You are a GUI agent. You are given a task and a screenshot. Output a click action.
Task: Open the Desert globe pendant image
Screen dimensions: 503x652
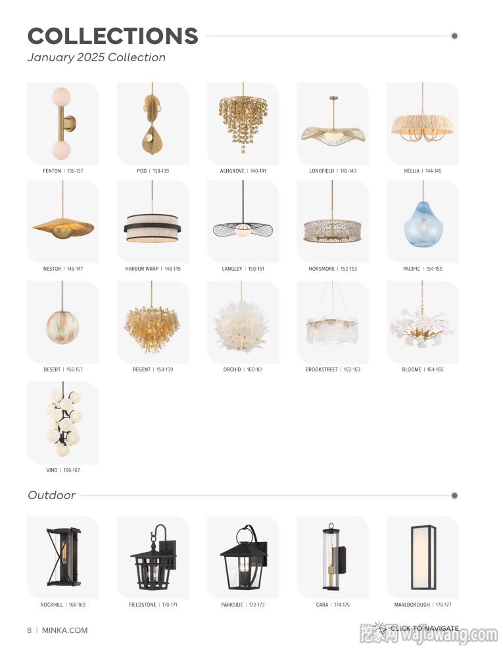point(63,322)
